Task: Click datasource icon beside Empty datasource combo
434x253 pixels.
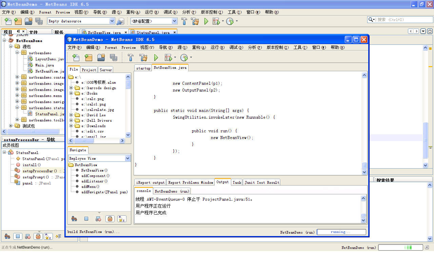Action: coord(120,21)
